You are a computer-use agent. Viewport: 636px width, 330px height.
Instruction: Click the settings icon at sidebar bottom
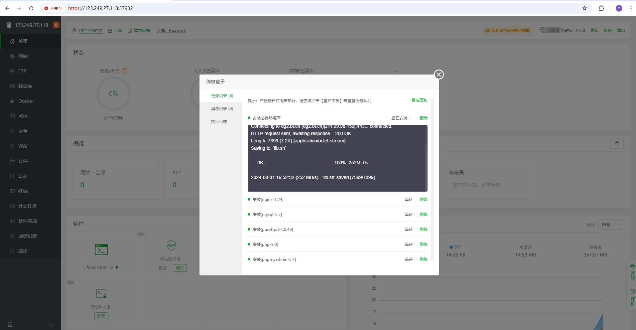51,325
